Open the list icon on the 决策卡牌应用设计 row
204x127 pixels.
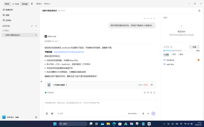pyautogui.click(x=36, y=35)
